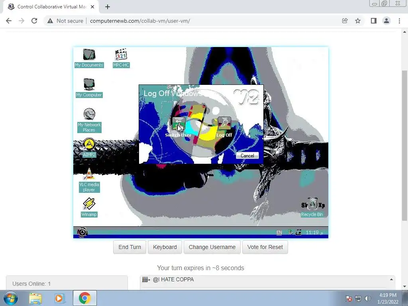Open the network tray icon
Image resolution: width=408 pixels, height=306 pixels.
coord(358,298)
